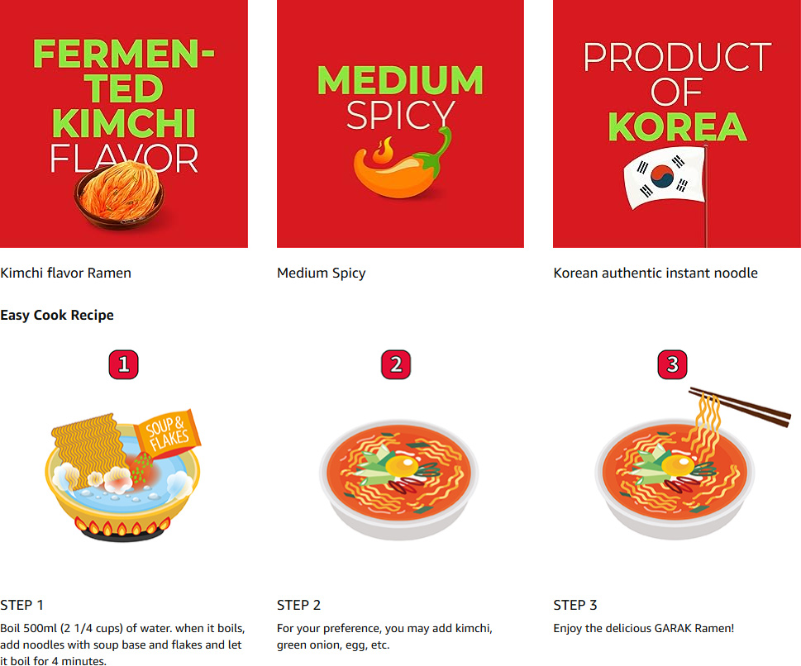The image size is (801, 666).
Task: Click the Easy Cook Recipe heading
Action: [57, 315]
